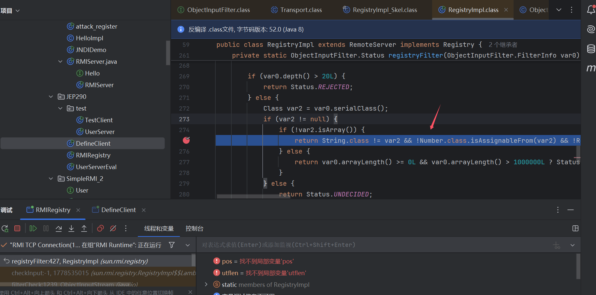
Task: Open TestClient in project tree
Action: coord(99,120)
